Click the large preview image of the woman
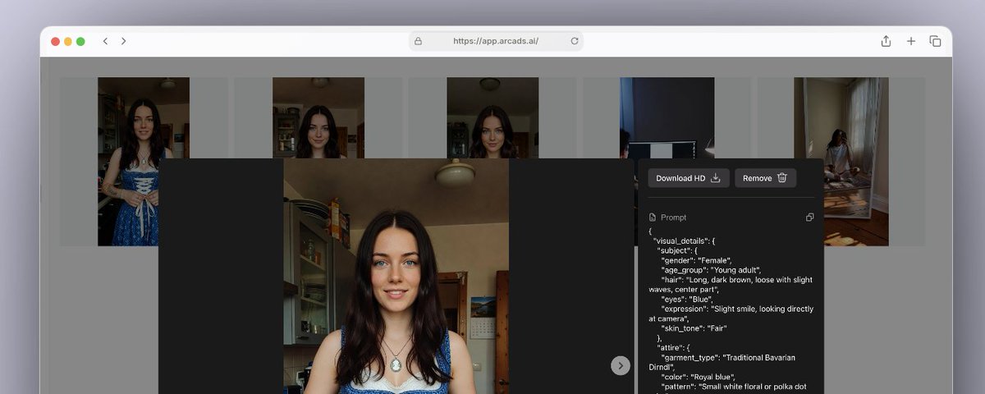The width and height of the screenshot is (985, 394). pyautogui.click(x=396, y=276)
